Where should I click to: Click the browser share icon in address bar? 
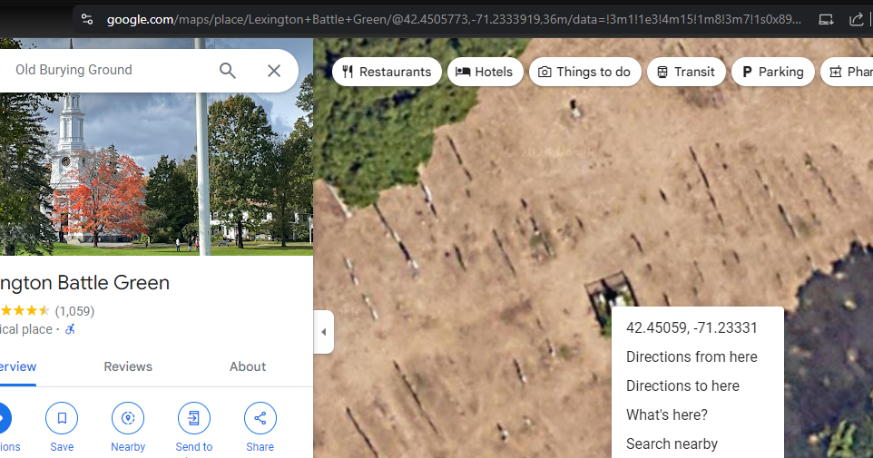(x=856, y=19)
